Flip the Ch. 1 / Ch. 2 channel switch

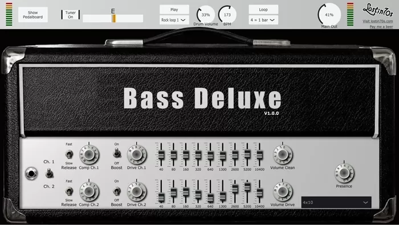(x=49, y=174)
